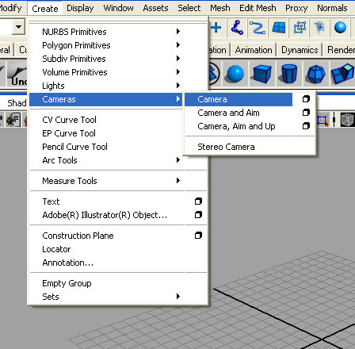355x349 pixels.
Task: Open the status line dropdown arrow
Action: pyautogui.click(x=18, y=27)
